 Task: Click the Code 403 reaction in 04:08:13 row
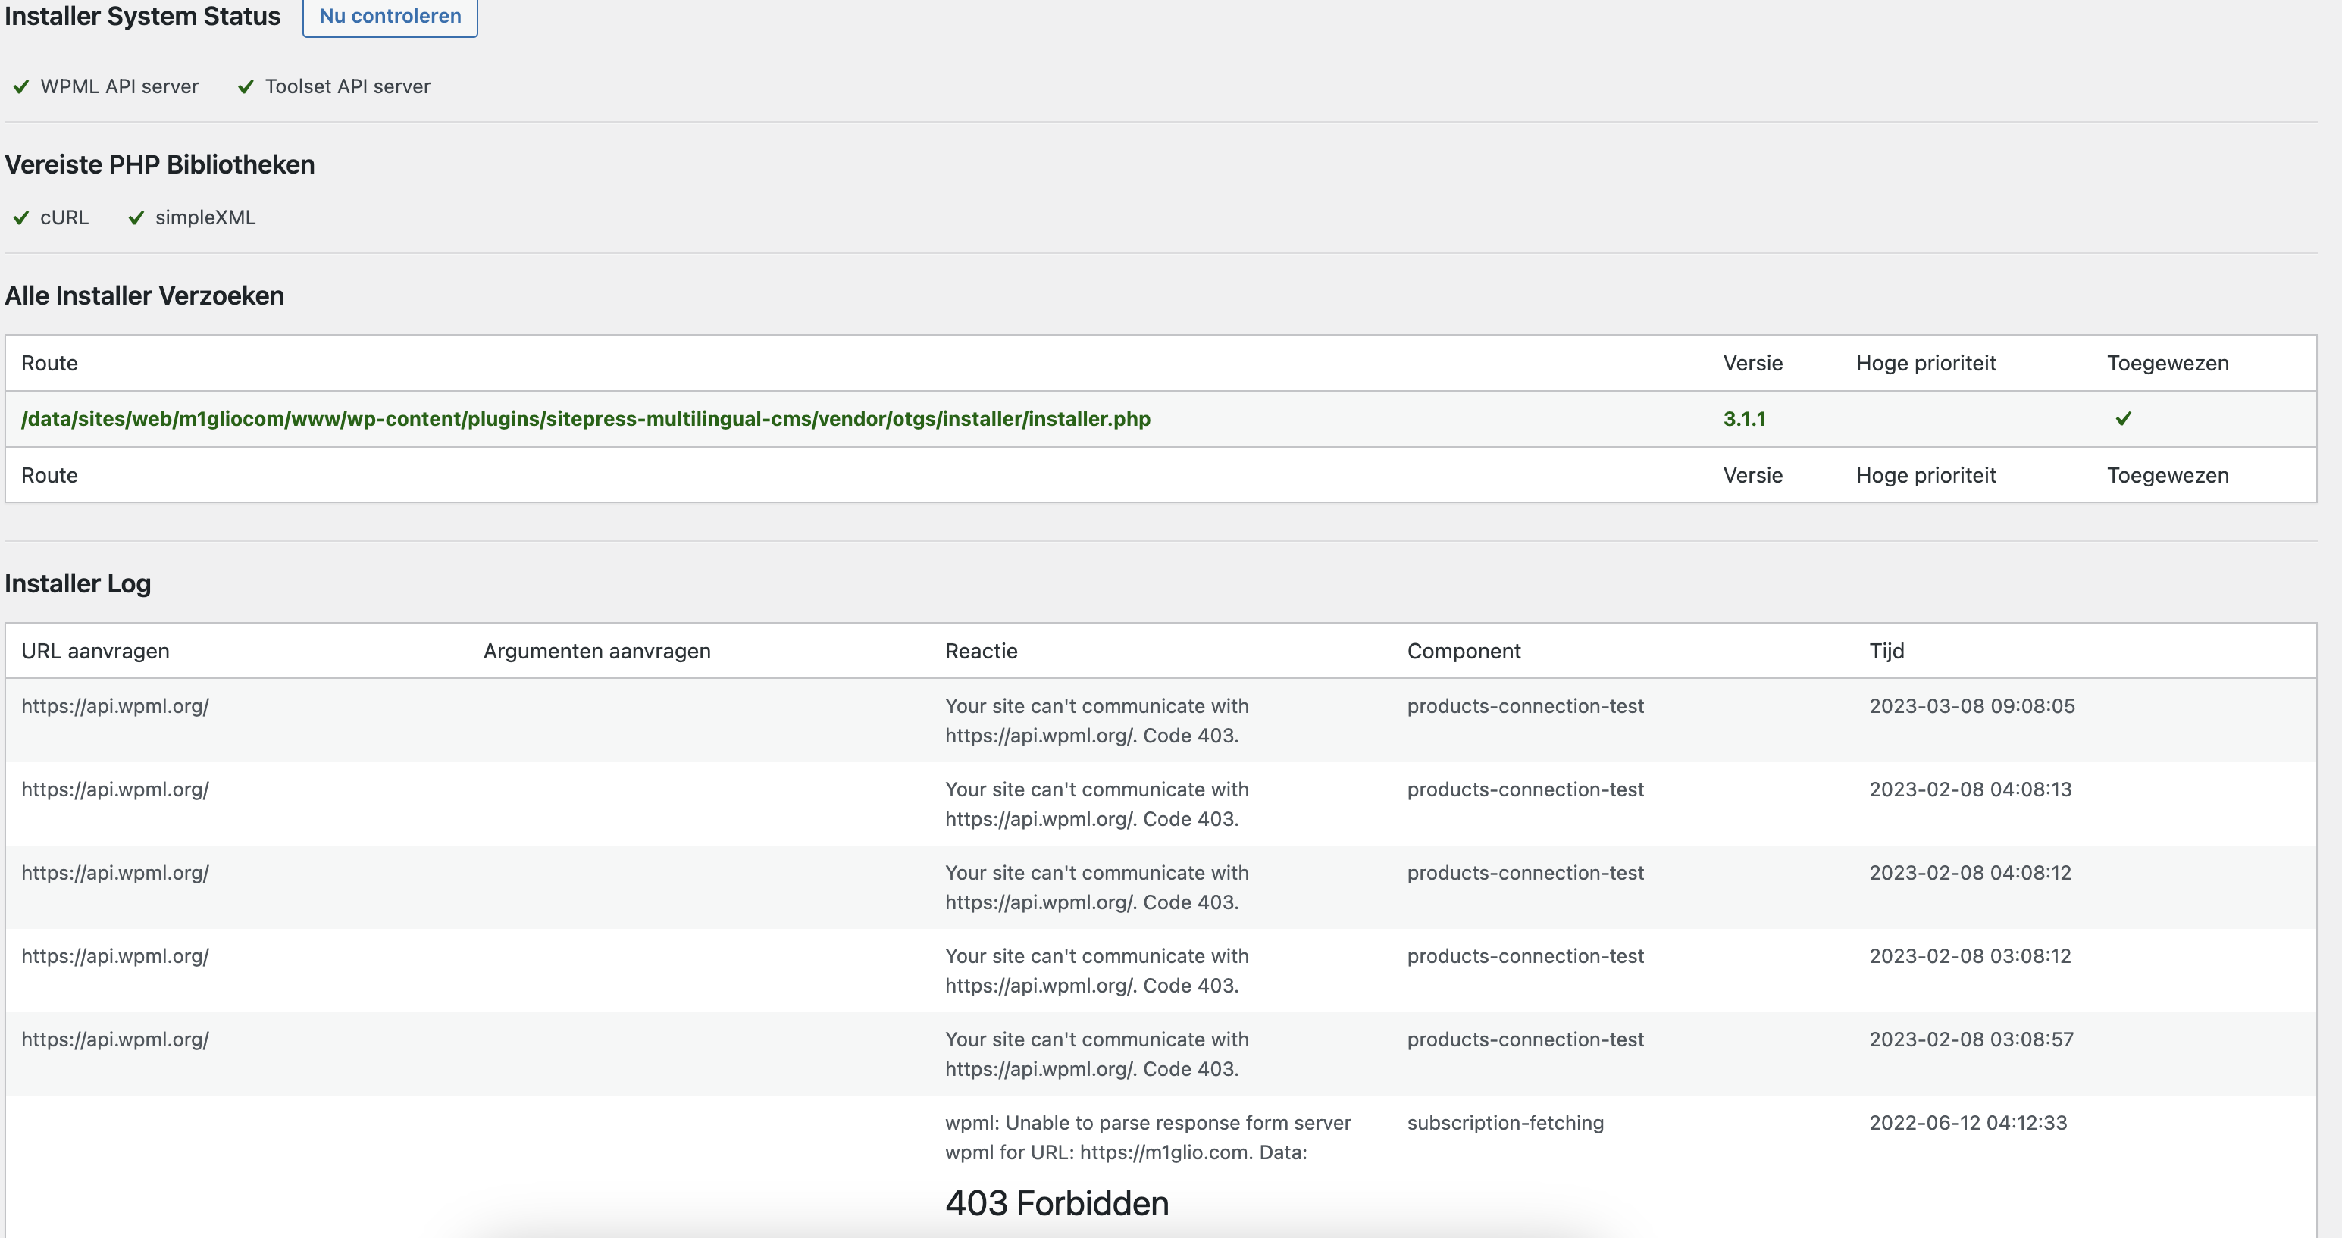pos(1097,805)
